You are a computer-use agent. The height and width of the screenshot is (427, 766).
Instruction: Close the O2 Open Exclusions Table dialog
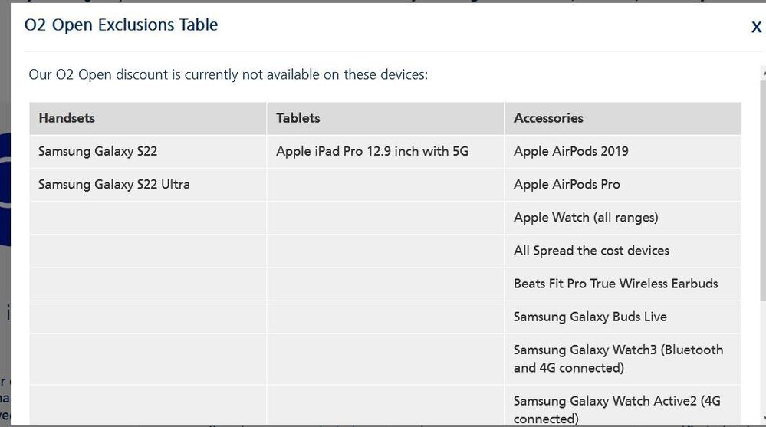[x=756, y=27]
